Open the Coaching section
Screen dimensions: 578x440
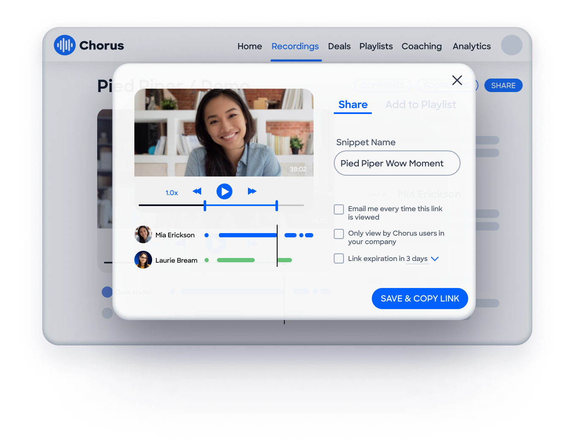tap(422, 46)
